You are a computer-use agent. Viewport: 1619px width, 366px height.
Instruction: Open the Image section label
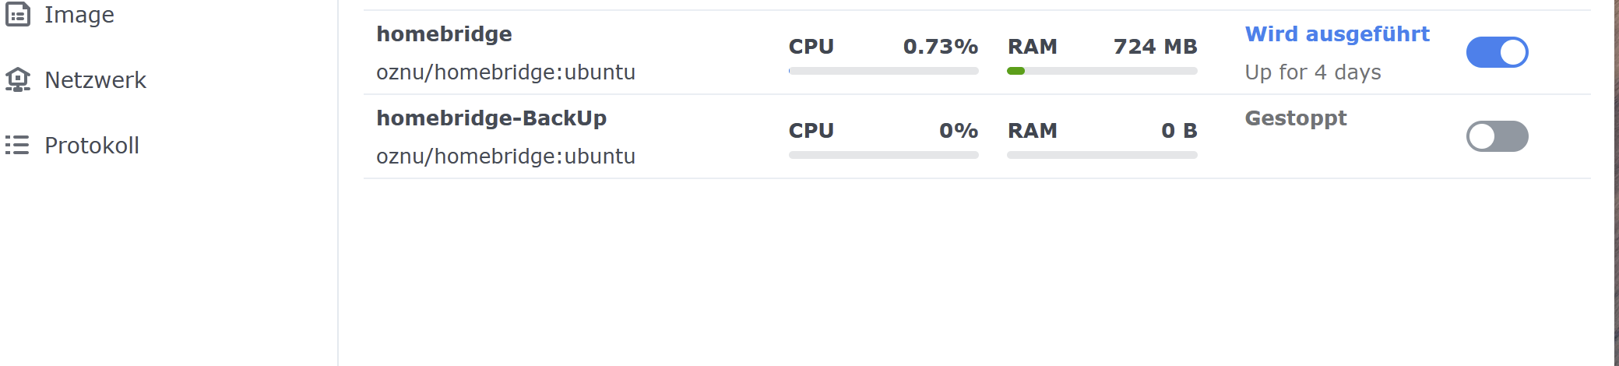(x=79, y=15)
